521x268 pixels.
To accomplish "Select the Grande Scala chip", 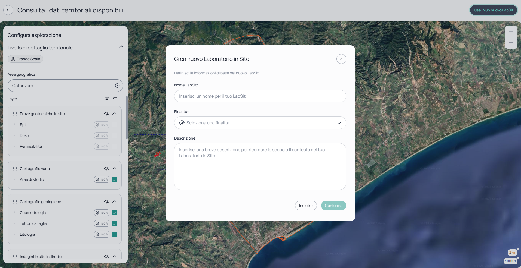I will [26, 59].
